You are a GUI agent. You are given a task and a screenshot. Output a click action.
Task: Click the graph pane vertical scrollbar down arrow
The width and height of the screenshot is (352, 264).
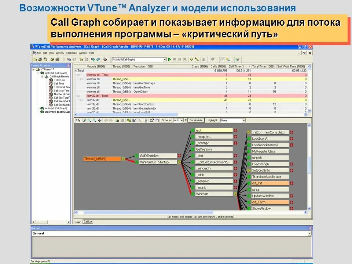coord(309,208)
